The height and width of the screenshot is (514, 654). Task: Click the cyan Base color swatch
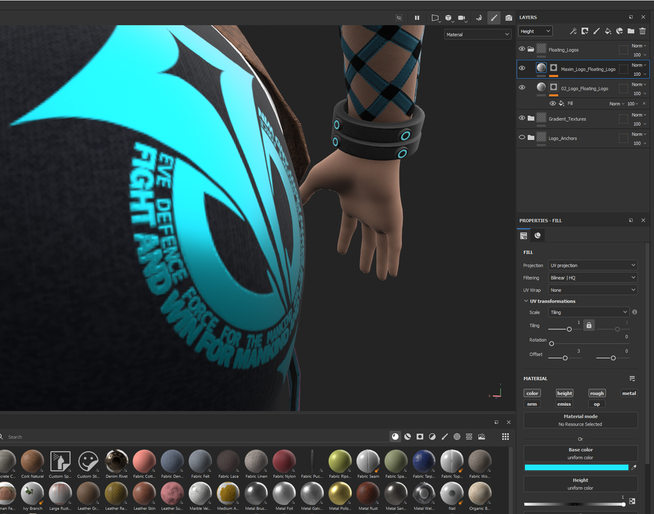coord(576,468)
